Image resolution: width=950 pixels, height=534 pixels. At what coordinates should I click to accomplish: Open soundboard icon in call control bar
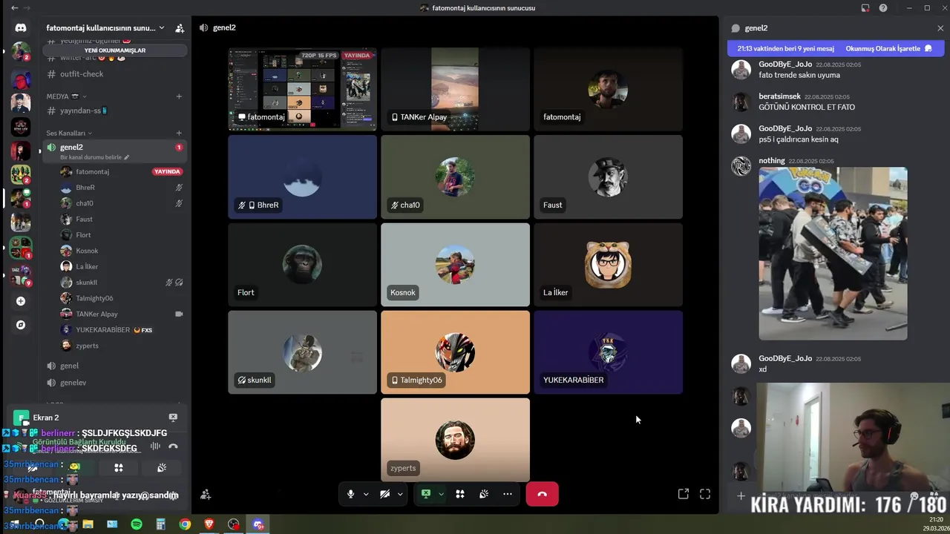484,494
